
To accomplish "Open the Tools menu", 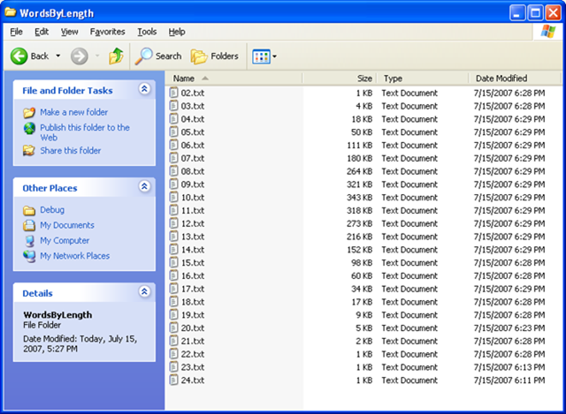I will pos(147,32).
